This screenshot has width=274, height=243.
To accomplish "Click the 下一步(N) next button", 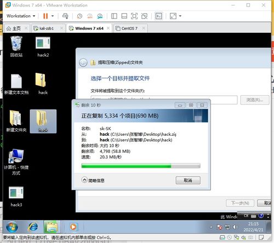I will [x=240, y=203].
